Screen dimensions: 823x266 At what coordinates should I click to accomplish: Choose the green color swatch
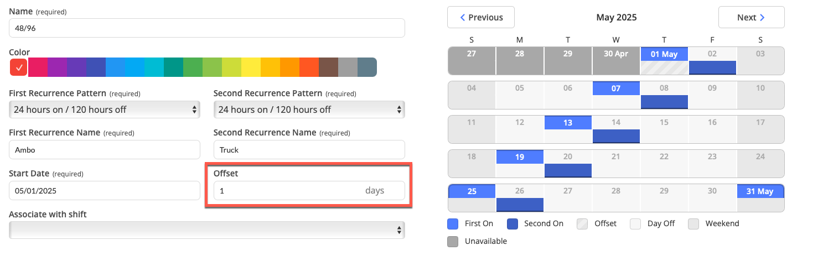pos(193,67)
